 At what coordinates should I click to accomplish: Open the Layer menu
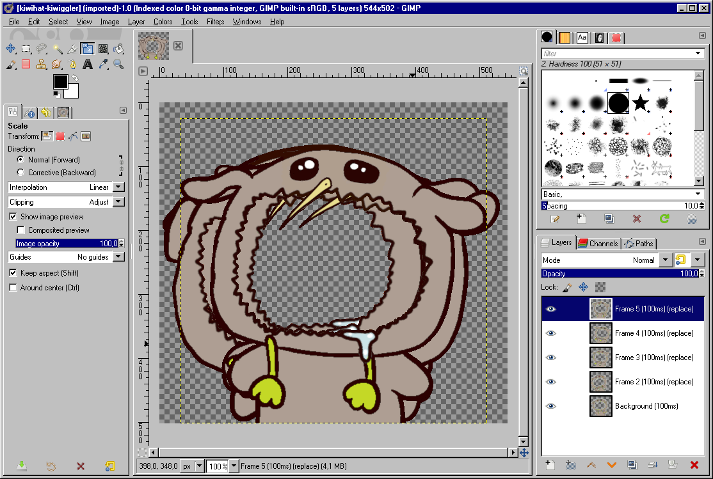click(x=136, y=21)
